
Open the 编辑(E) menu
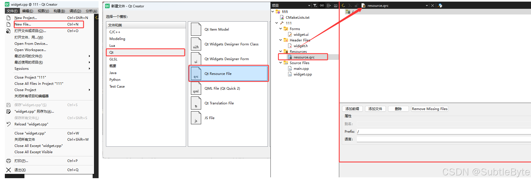(x=28, y=11)
